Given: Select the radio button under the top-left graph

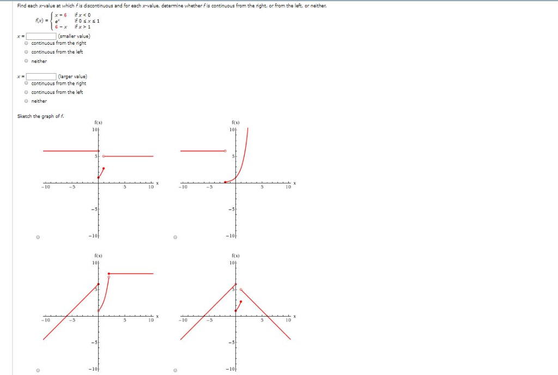Looking at the screenshot, I should [38, 236].
